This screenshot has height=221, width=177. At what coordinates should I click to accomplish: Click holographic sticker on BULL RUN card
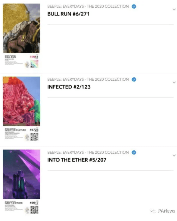pos(35,64)
